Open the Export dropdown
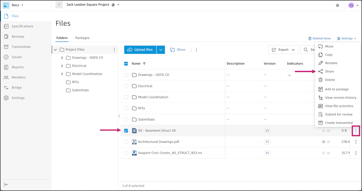This screenshot has height=191, width=362. tap(283, 50)
